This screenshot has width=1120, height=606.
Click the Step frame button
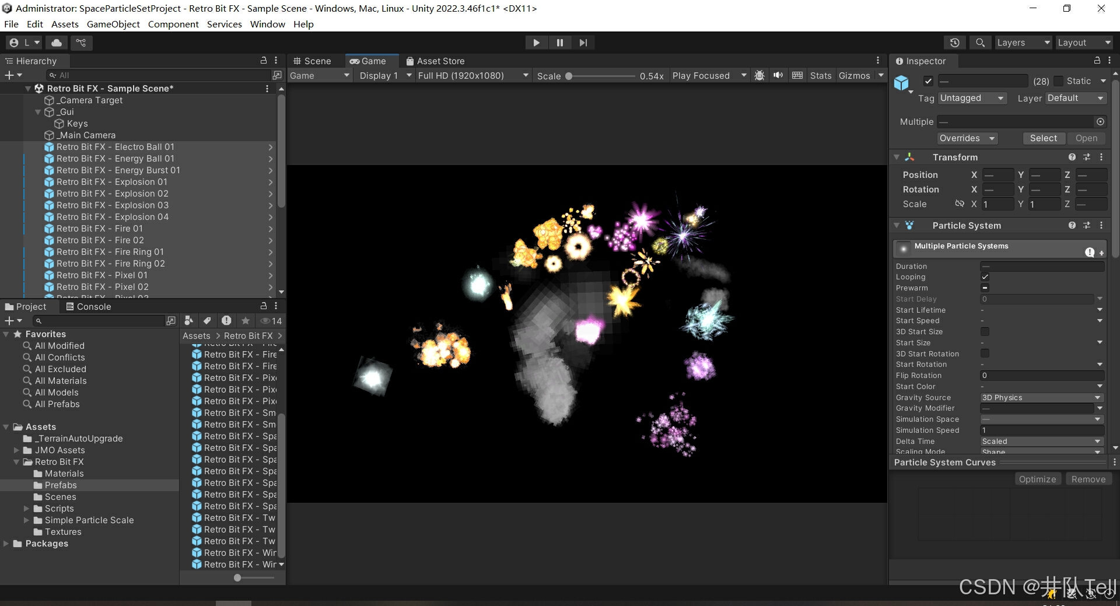point(583,43)
